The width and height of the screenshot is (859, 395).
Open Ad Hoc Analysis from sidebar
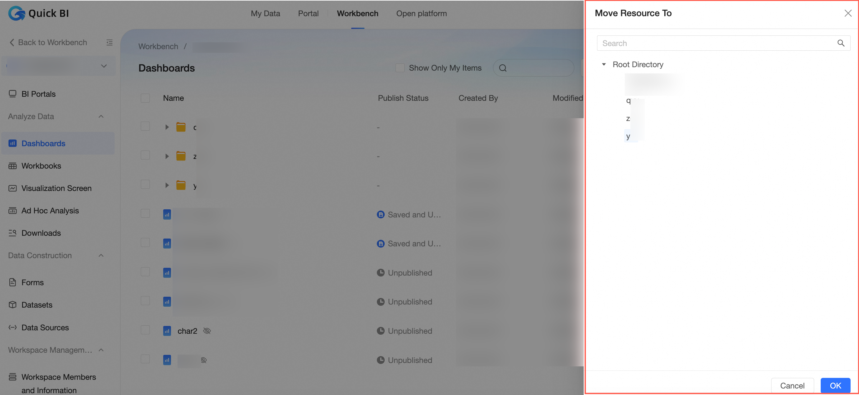[x=50, y=211]
